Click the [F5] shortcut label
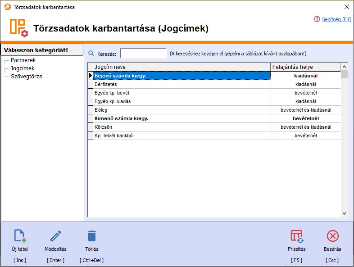This screenshot has width=354, height=267. [296, 260]
